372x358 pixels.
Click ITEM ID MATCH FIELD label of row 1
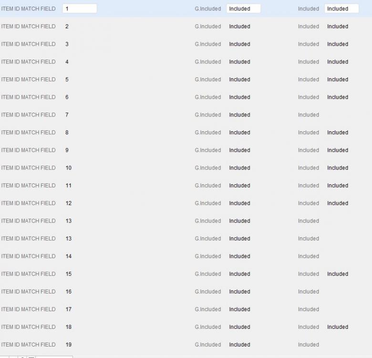click(x=28, y=9)
